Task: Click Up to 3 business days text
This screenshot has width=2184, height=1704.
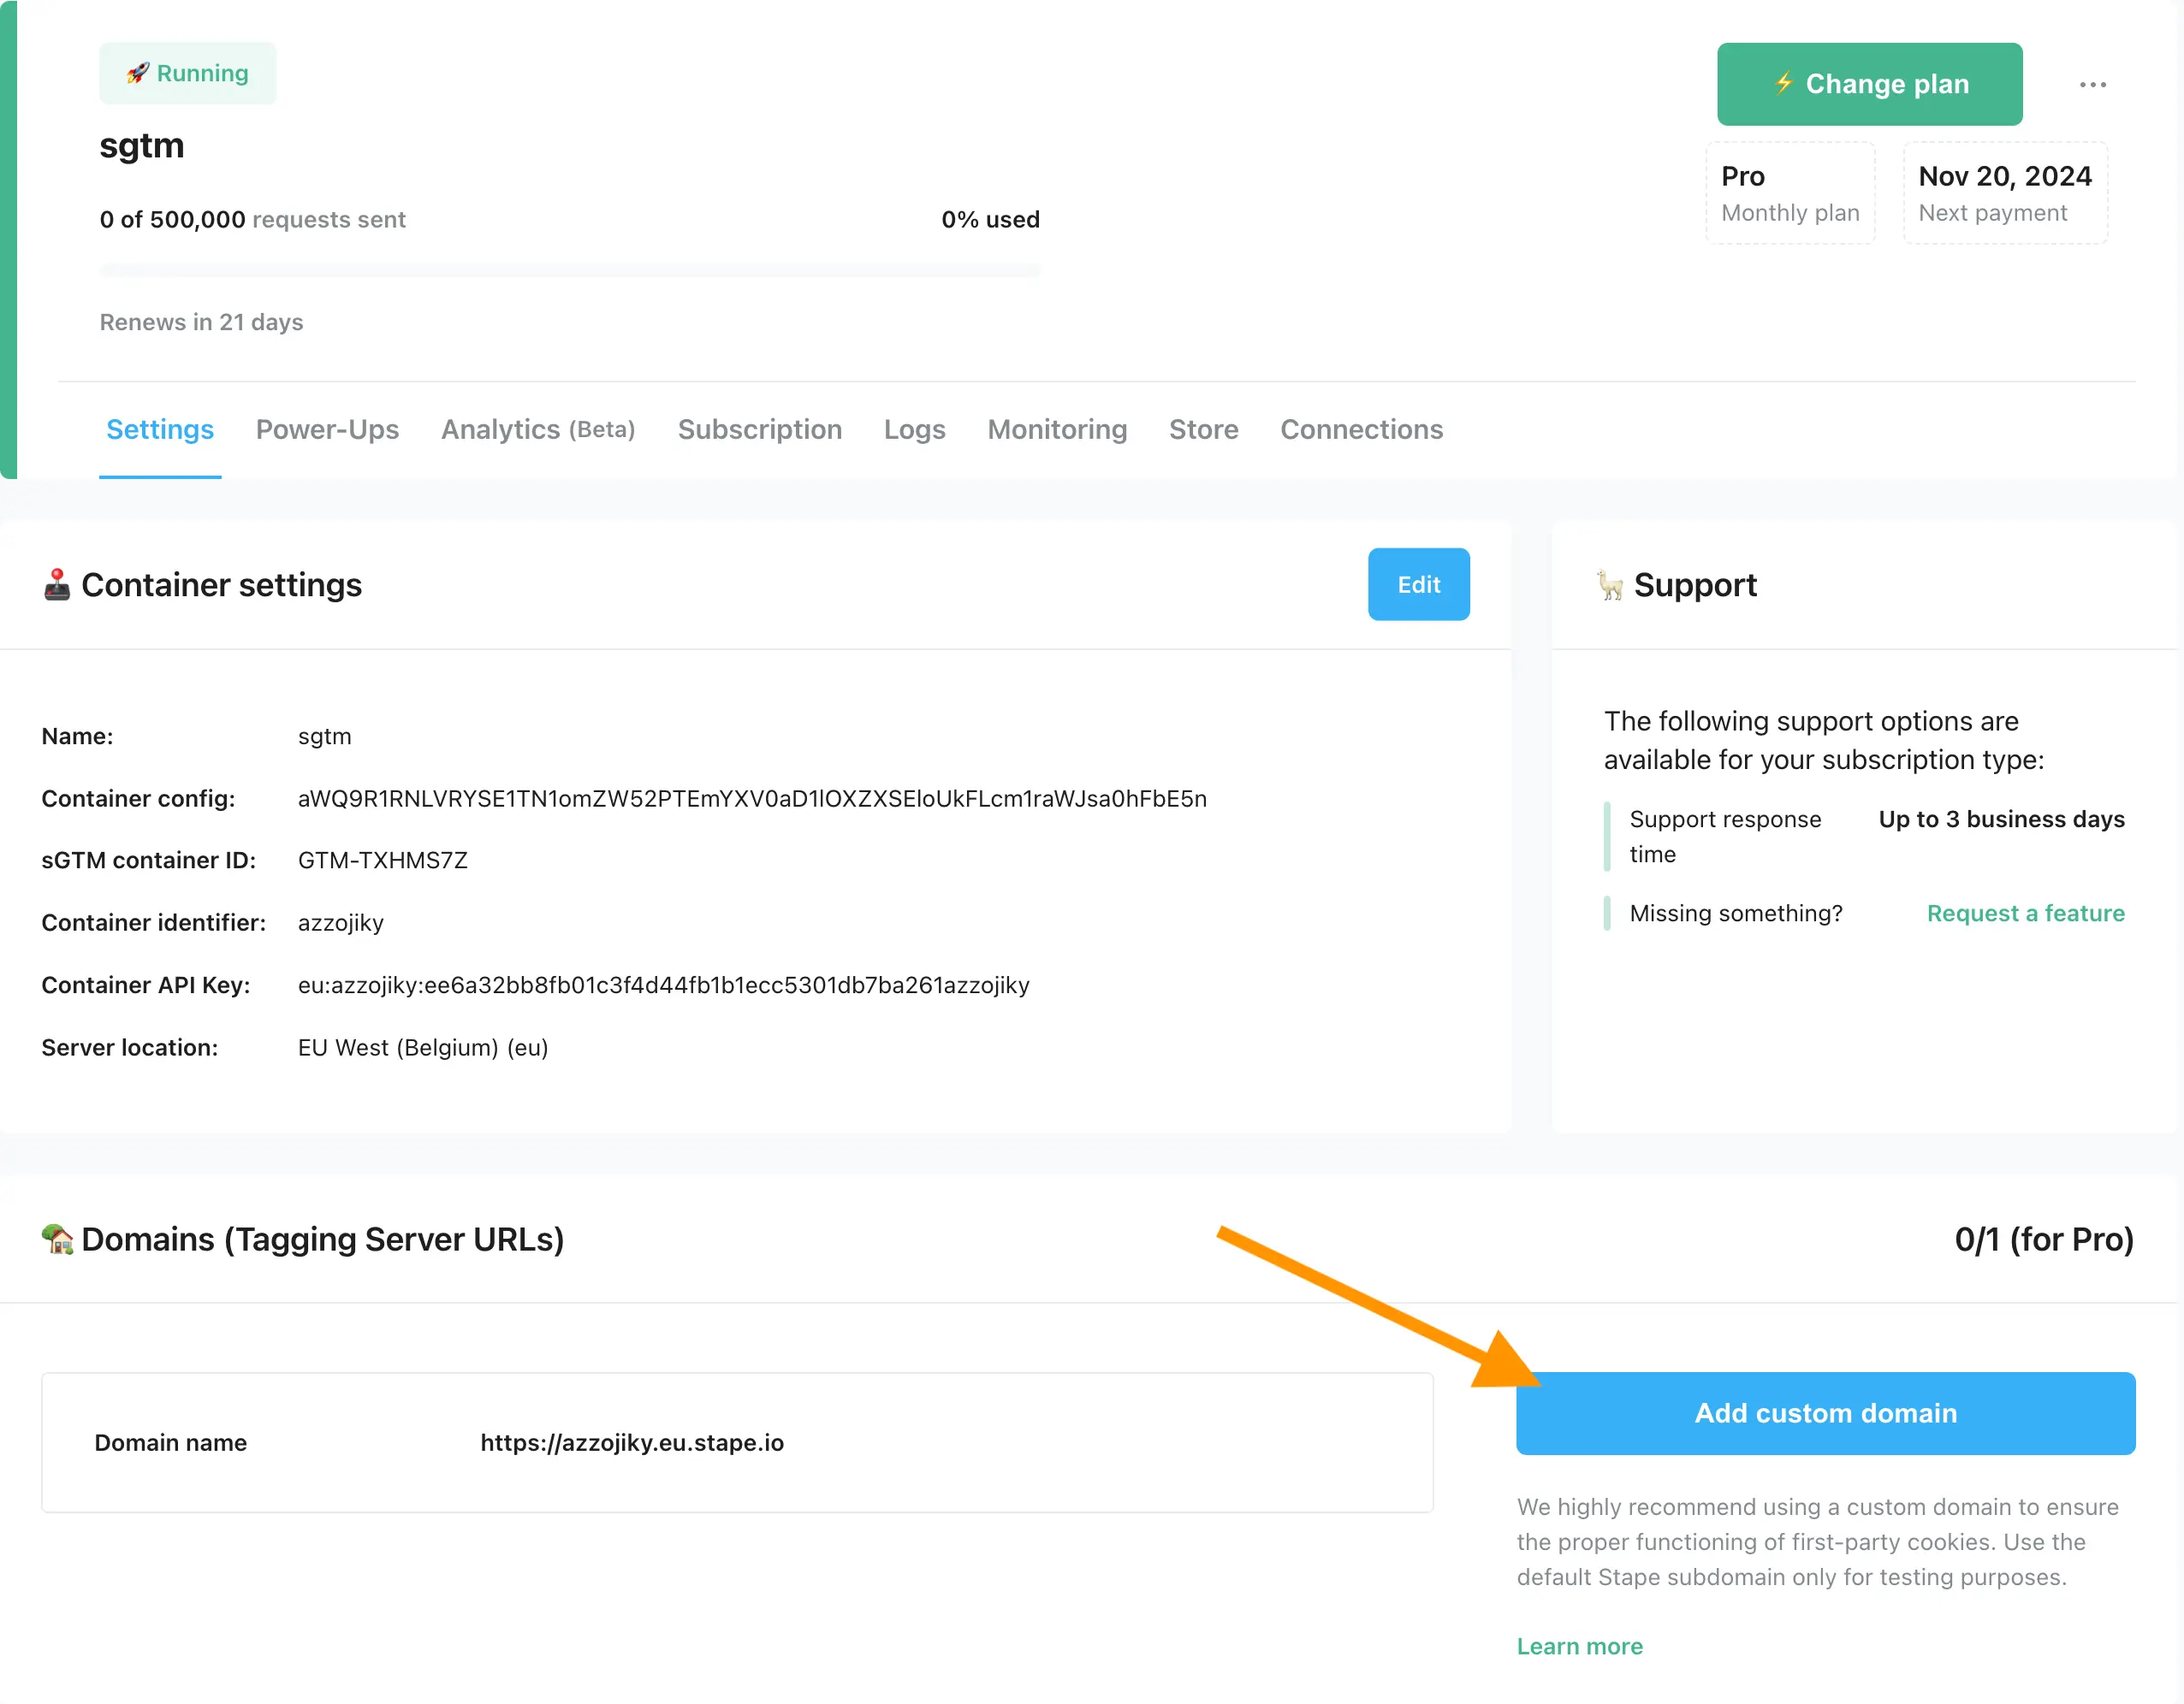Action: (2001, 819)
